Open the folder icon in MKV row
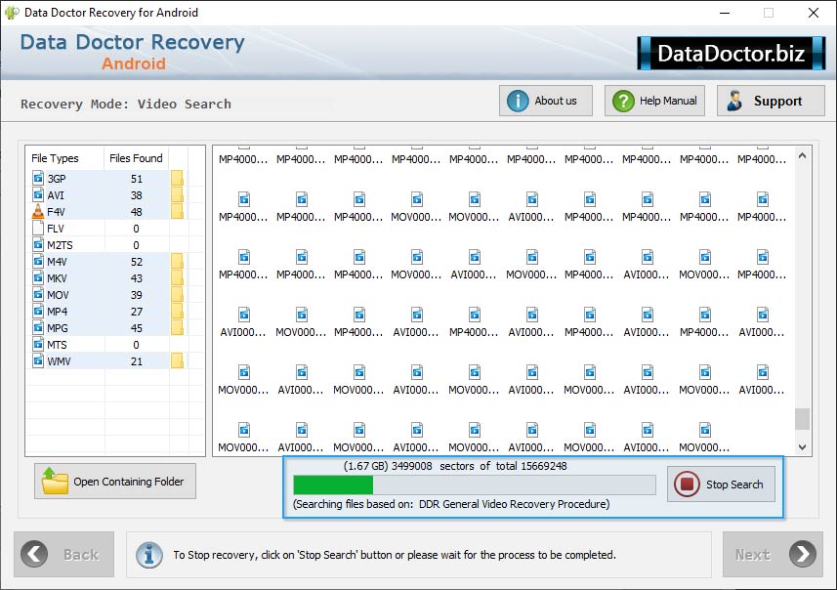837x590 pixels. tap(177, 277)
